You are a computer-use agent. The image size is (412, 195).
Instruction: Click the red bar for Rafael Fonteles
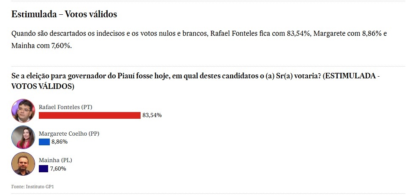[89, 115]
